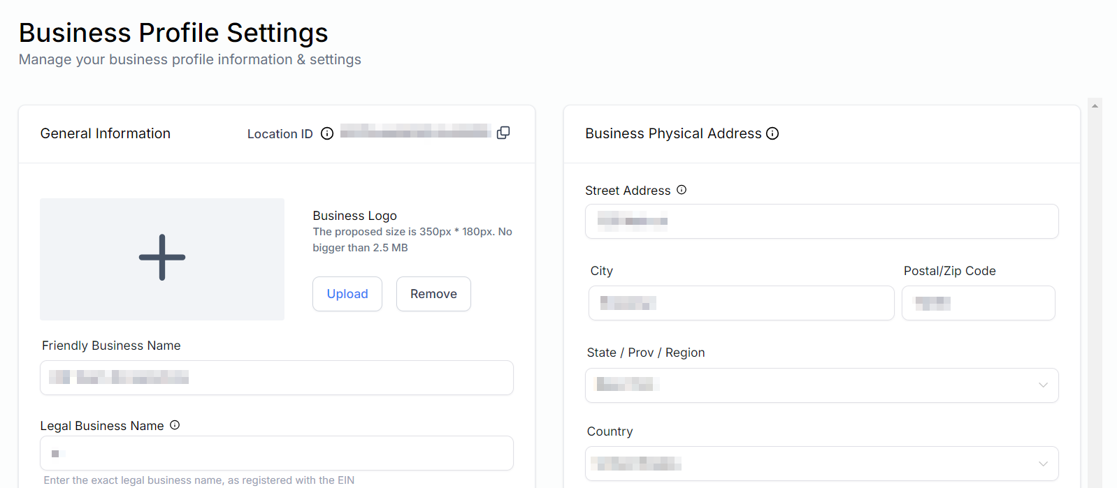
Task: Click the General Information heading
Action: [x=106, y=133]
